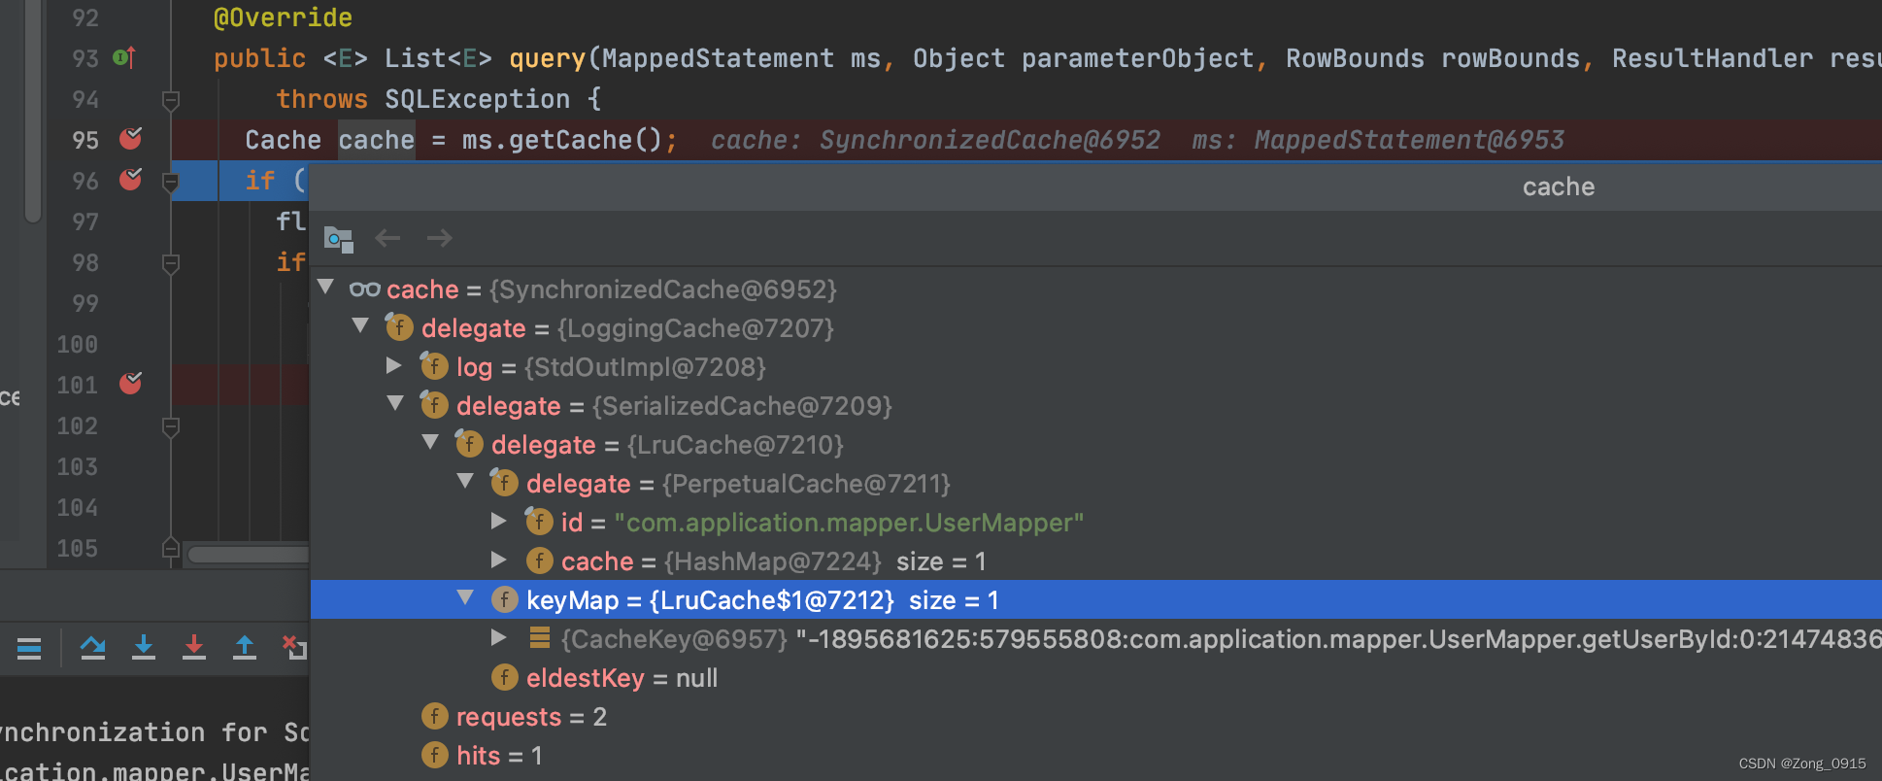
Task: Click the field icon next to id
Action: [x=539, y=522]
